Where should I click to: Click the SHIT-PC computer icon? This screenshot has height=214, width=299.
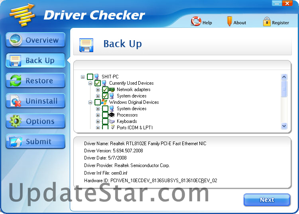click(x=96, y=77)
